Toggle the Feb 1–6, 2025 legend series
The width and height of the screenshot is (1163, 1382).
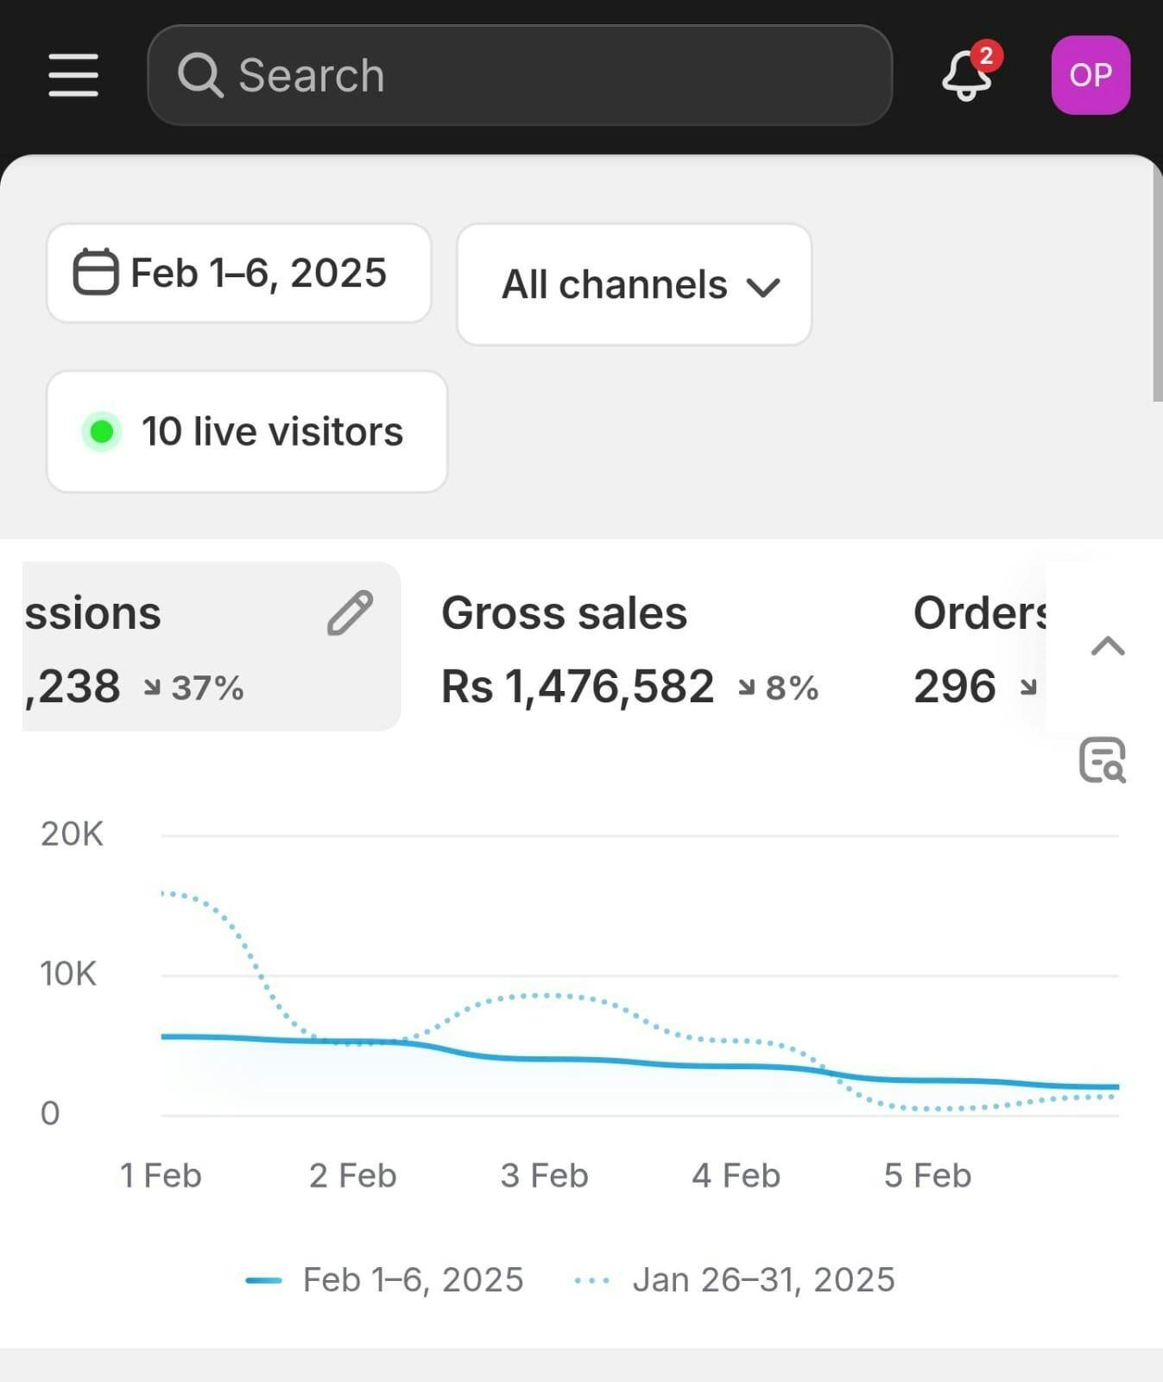point(385,1279)
